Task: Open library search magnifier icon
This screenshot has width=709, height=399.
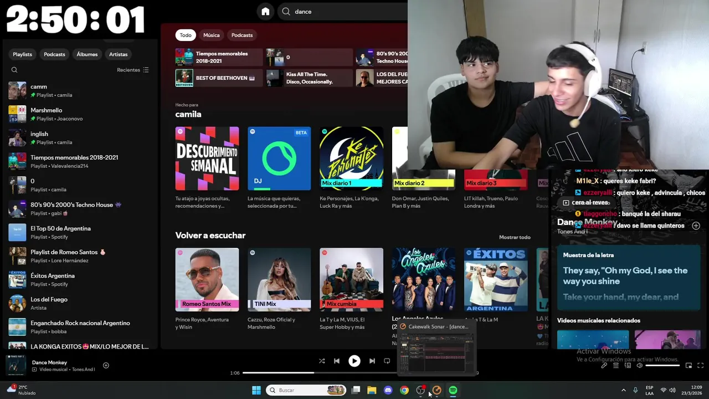Action: 14,70
